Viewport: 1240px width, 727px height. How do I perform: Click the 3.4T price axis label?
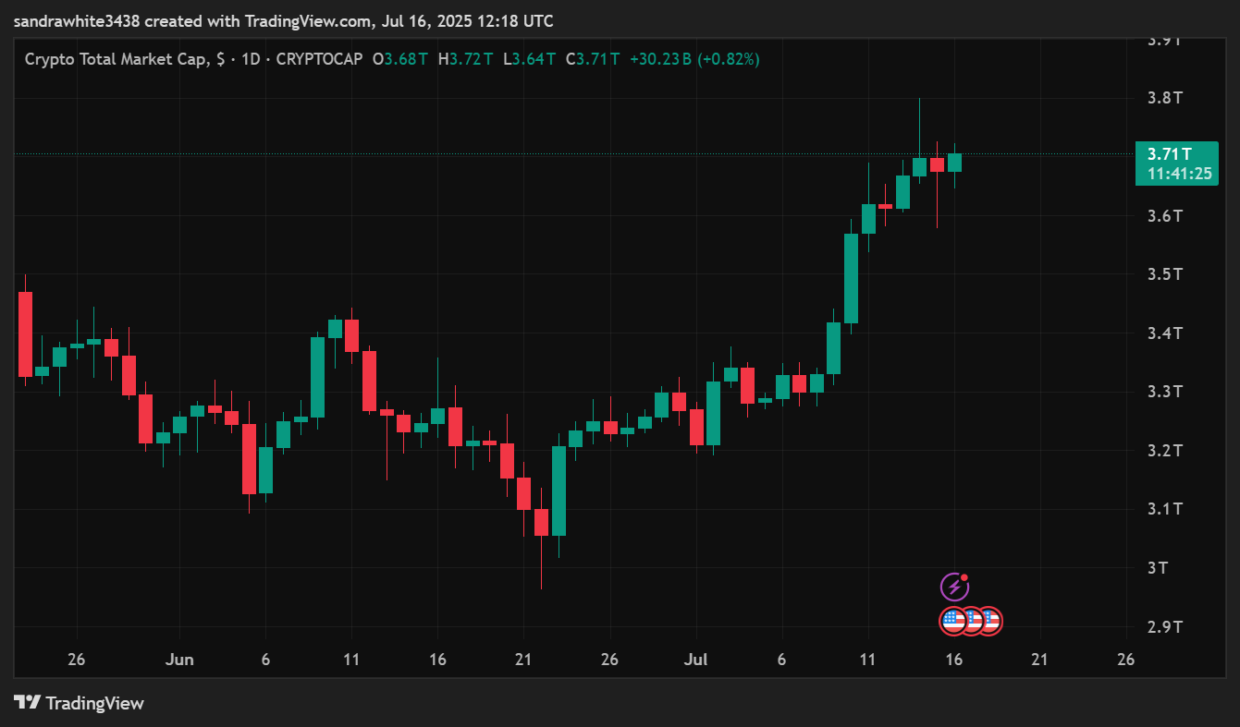[x=1164, y=333]
